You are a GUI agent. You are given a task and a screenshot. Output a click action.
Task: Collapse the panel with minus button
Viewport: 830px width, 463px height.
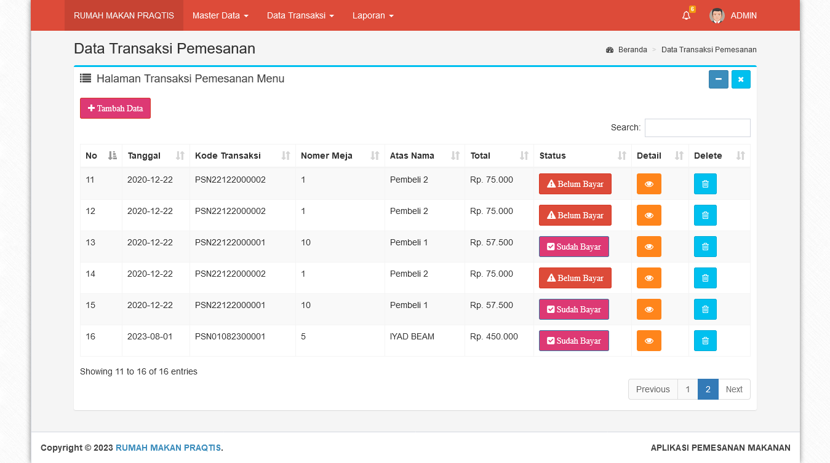point(718,79)
